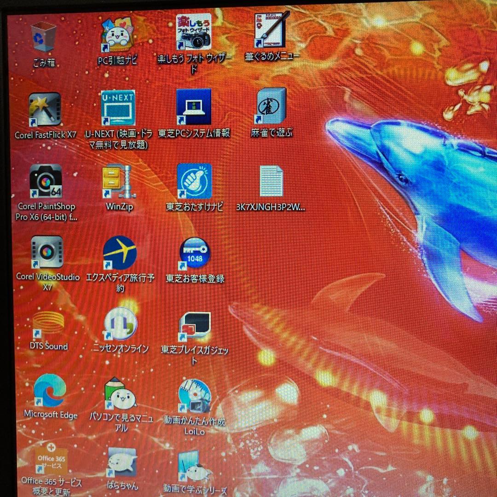Select 東芝お客様登録 key icon
Screen dimensions: 497x497
tap(195, 254)
